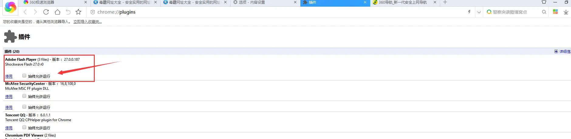Click 立即导入收藏夹 link

coord(87,22)
